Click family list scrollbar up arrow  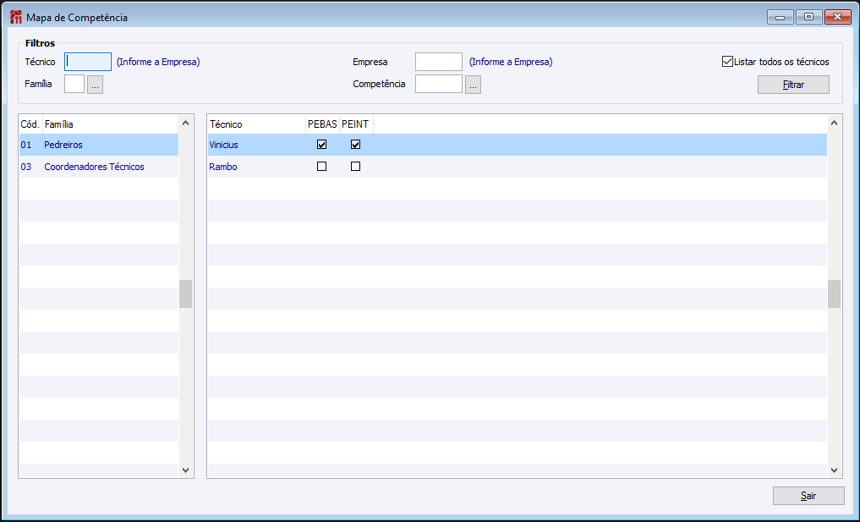185,123
